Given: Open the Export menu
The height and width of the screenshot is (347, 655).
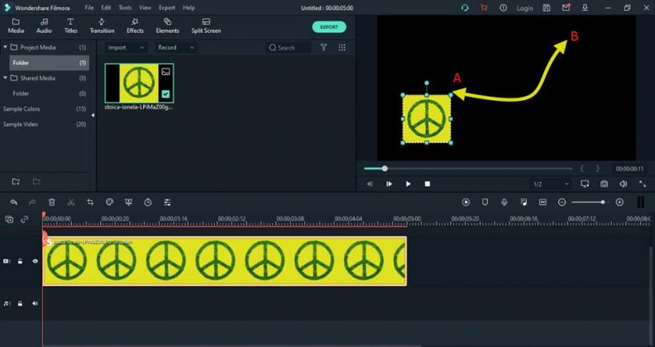Looking at the screenshot, I should pyautogui.click(x=167, y=7).
